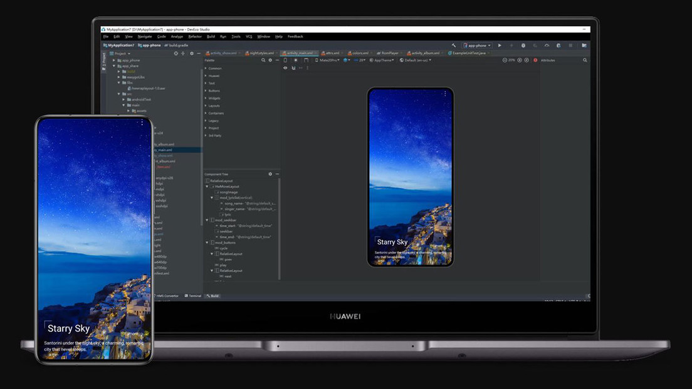Image resolution: width=692 pixels, height=389 pixels.
Task: Zoom in on the layout preview
Action: [520, 61]
